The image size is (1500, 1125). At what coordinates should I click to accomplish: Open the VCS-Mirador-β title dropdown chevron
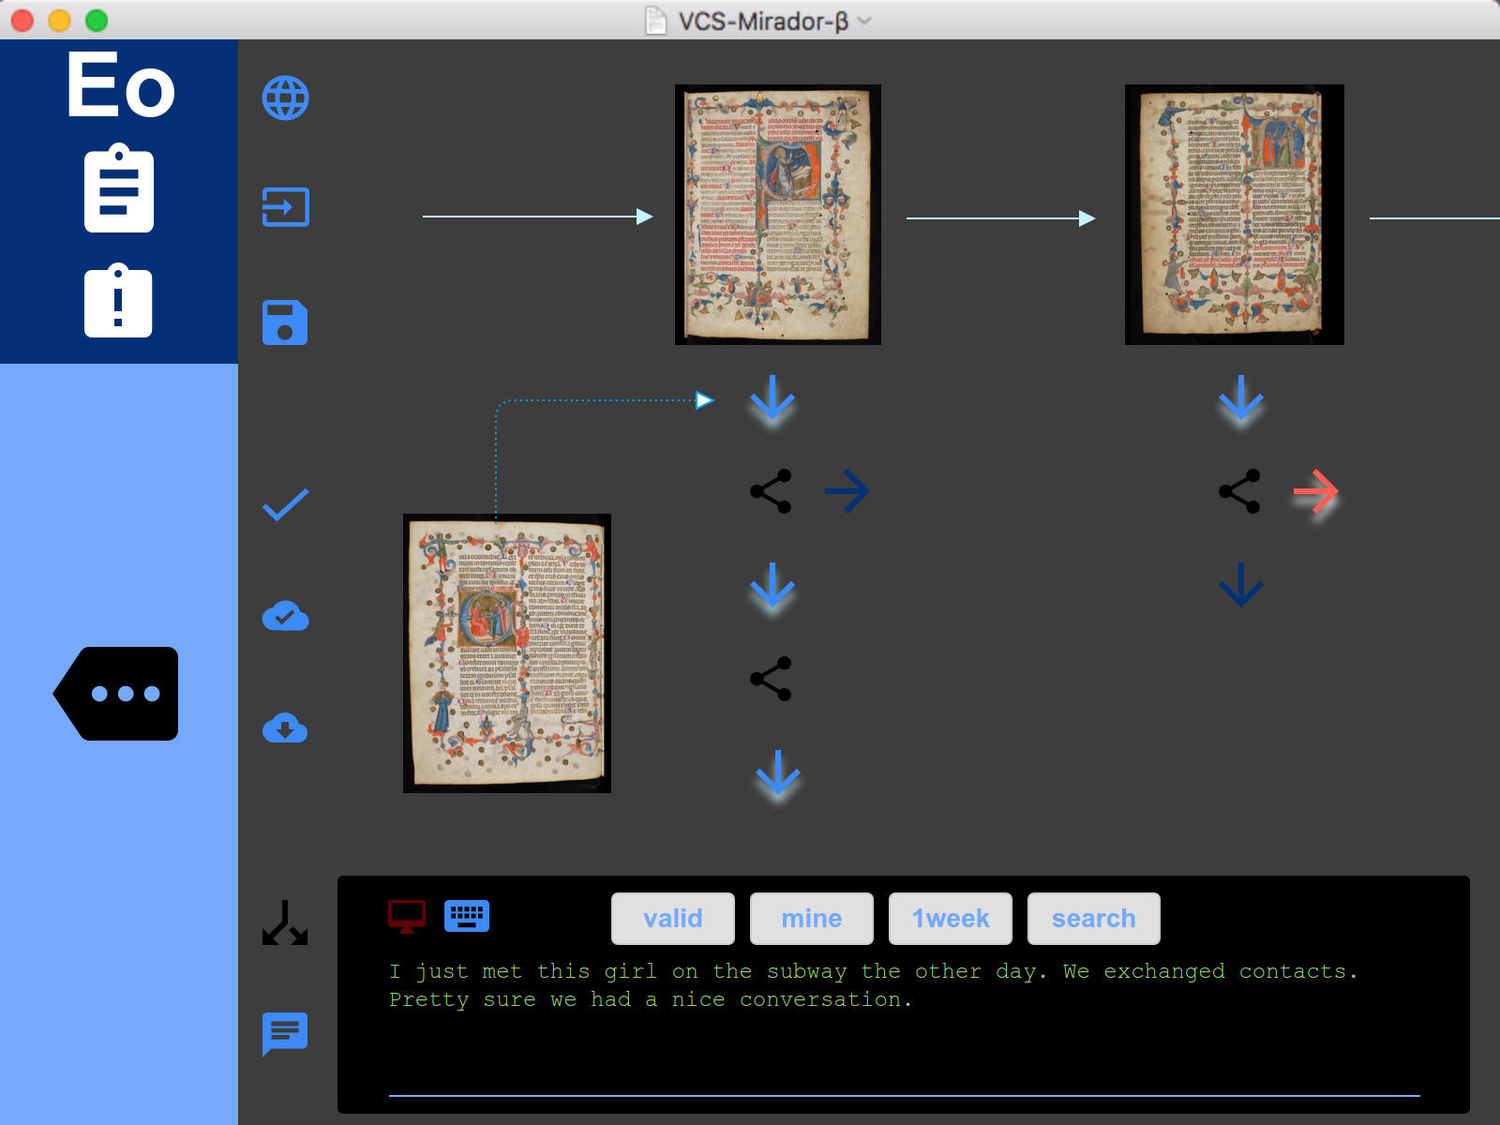pyautogui.click(x=864, y=21)
